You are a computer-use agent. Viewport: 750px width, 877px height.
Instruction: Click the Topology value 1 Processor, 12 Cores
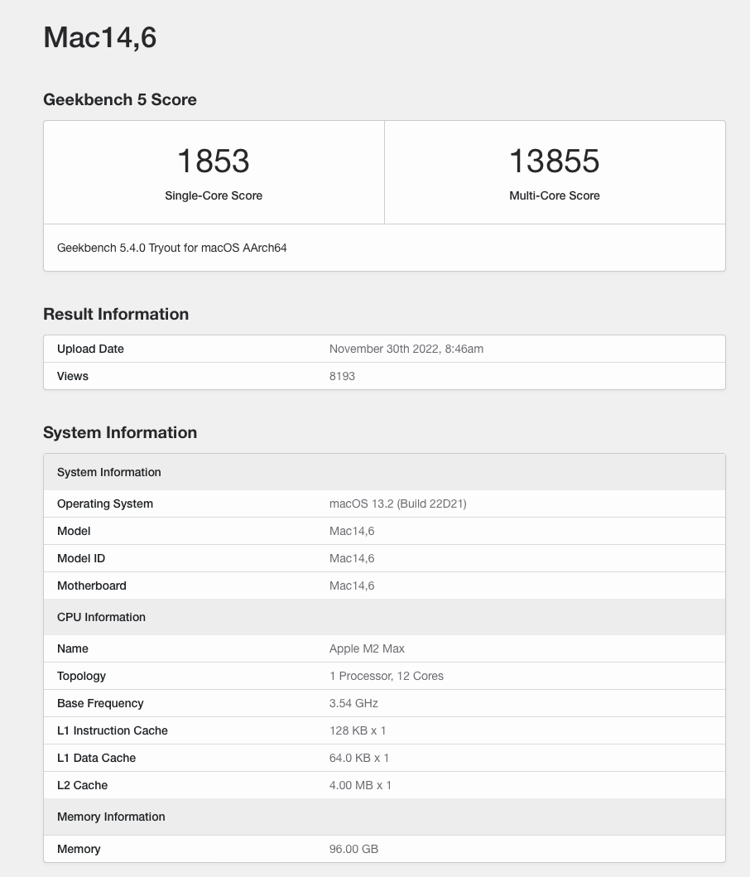coord(386,676)
